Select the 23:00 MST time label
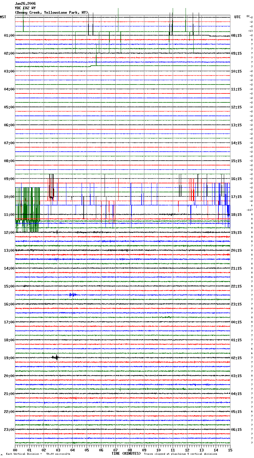Viewport: 254px width, 458px height. (x=9, y=430)
